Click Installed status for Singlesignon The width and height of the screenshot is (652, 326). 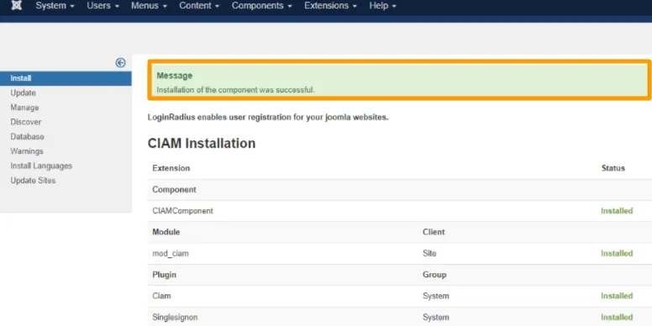617,318
